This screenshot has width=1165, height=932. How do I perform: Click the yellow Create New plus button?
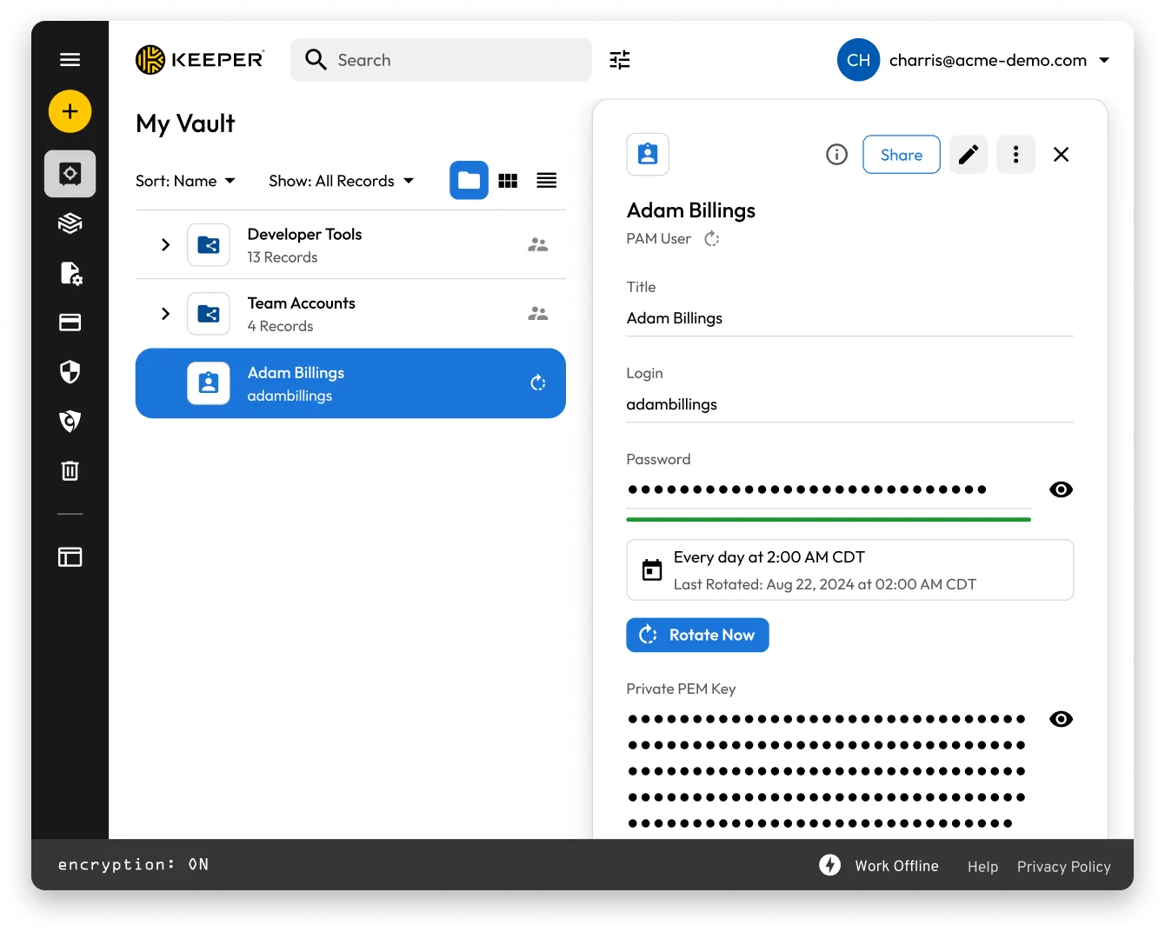(x=70, y=111)
